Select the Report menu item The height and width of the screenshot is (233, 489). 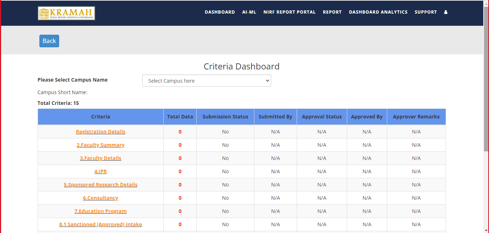[332, 12]
